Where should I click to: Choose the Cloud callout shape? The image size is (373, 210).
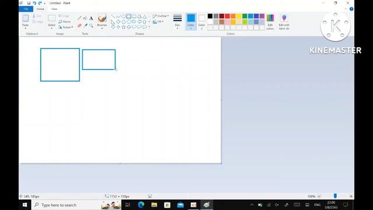(145, 27)
